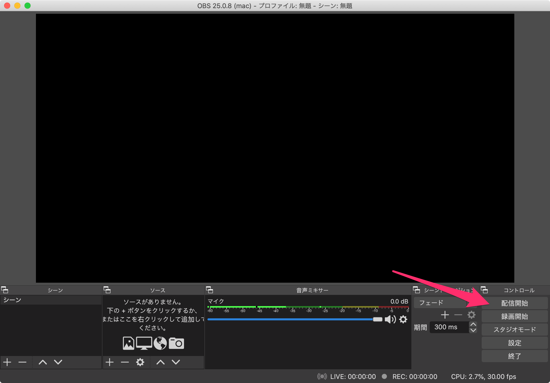
Task: Click the 期間 label
Action: click(420, 327)
